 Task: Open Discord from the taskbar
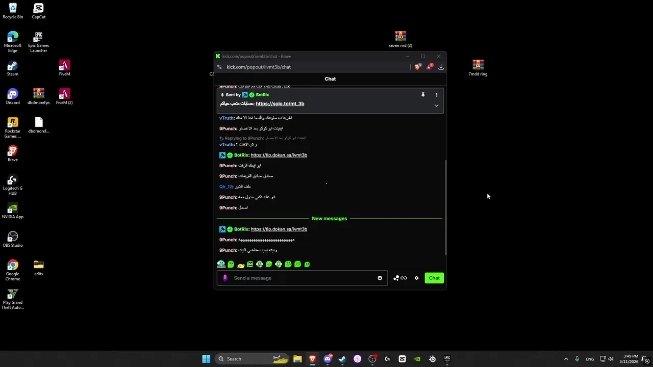(x=328, y=359)
